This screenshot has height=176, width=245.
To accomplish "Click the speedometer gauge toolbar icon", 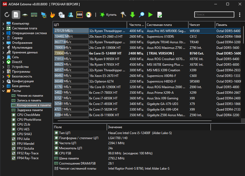I will (x=88, y=15).
